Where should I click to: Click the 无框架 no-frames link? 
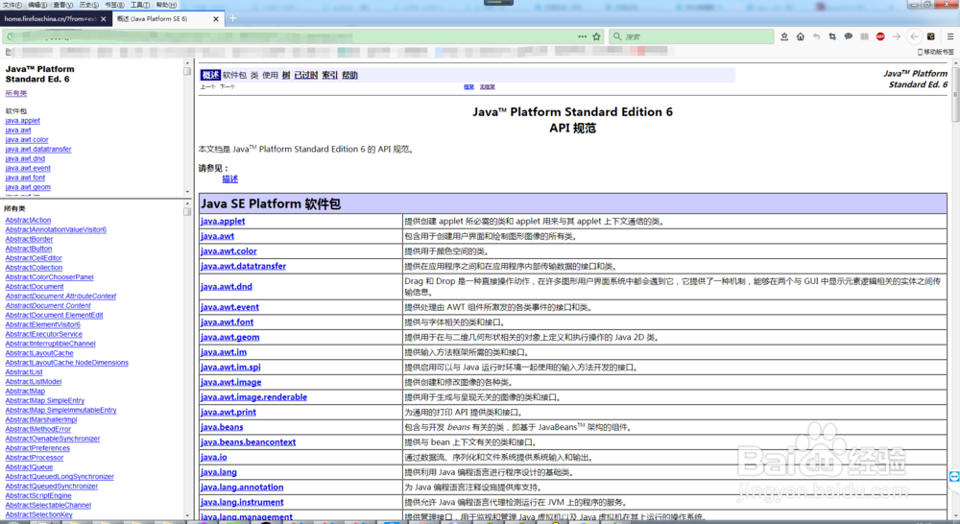pyautogui.click(x=488, y=87)
